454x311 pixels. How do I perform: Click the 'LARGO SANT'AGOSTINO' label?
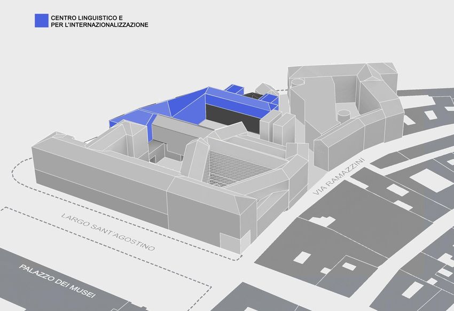(108, 232)
